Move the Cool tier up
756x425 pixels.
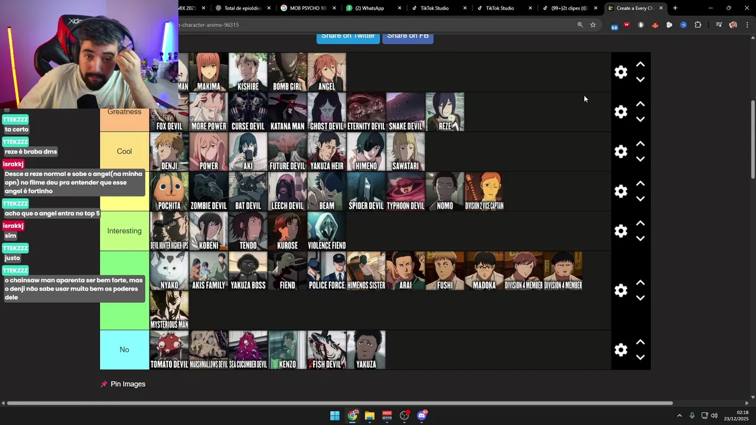click(x=640, y=143)
